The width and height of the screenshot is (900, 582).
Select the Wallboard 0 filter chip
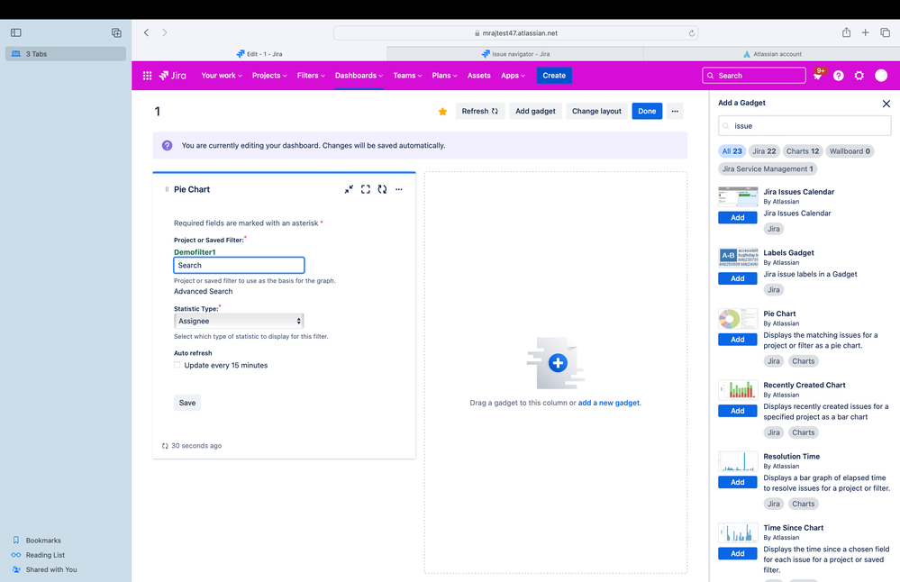coord(850,151)
